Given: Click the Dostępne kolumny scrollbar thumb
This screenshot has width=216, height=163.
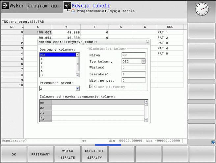Looking at the screenshot, I should pyautogui.click(x=78, y=64).
